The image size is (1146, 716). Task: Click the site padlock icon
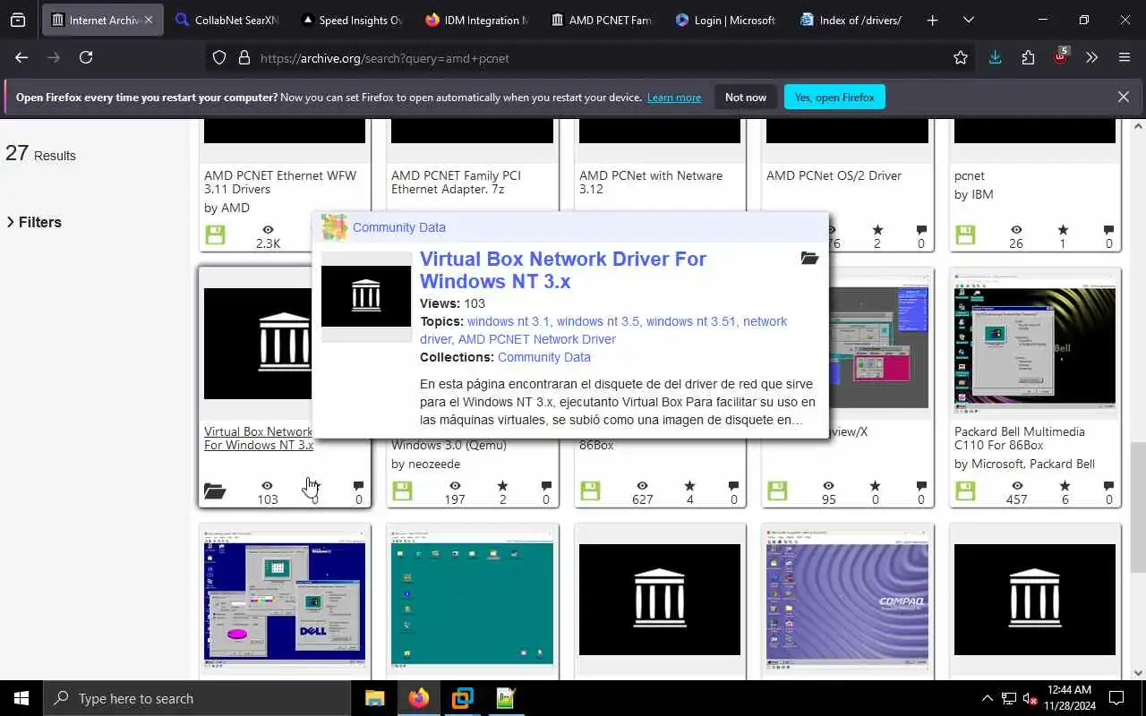(x=244, y=58)
